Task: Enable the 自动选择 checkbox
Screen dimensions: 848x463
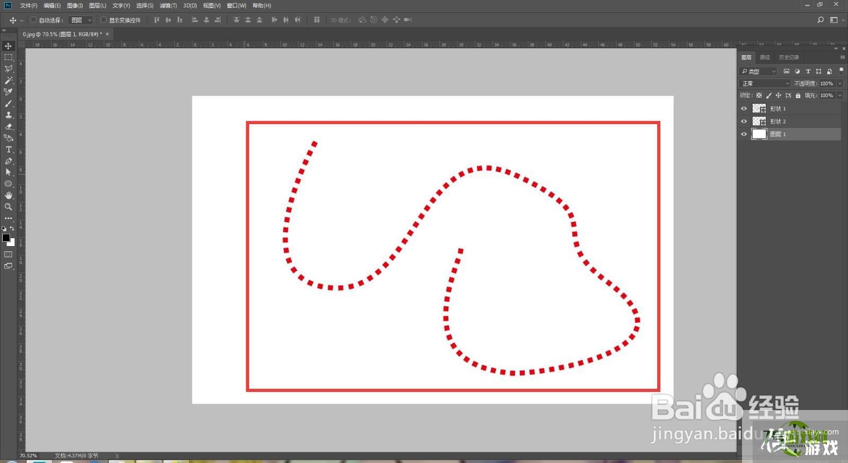Action: click(x=33, y=20)
